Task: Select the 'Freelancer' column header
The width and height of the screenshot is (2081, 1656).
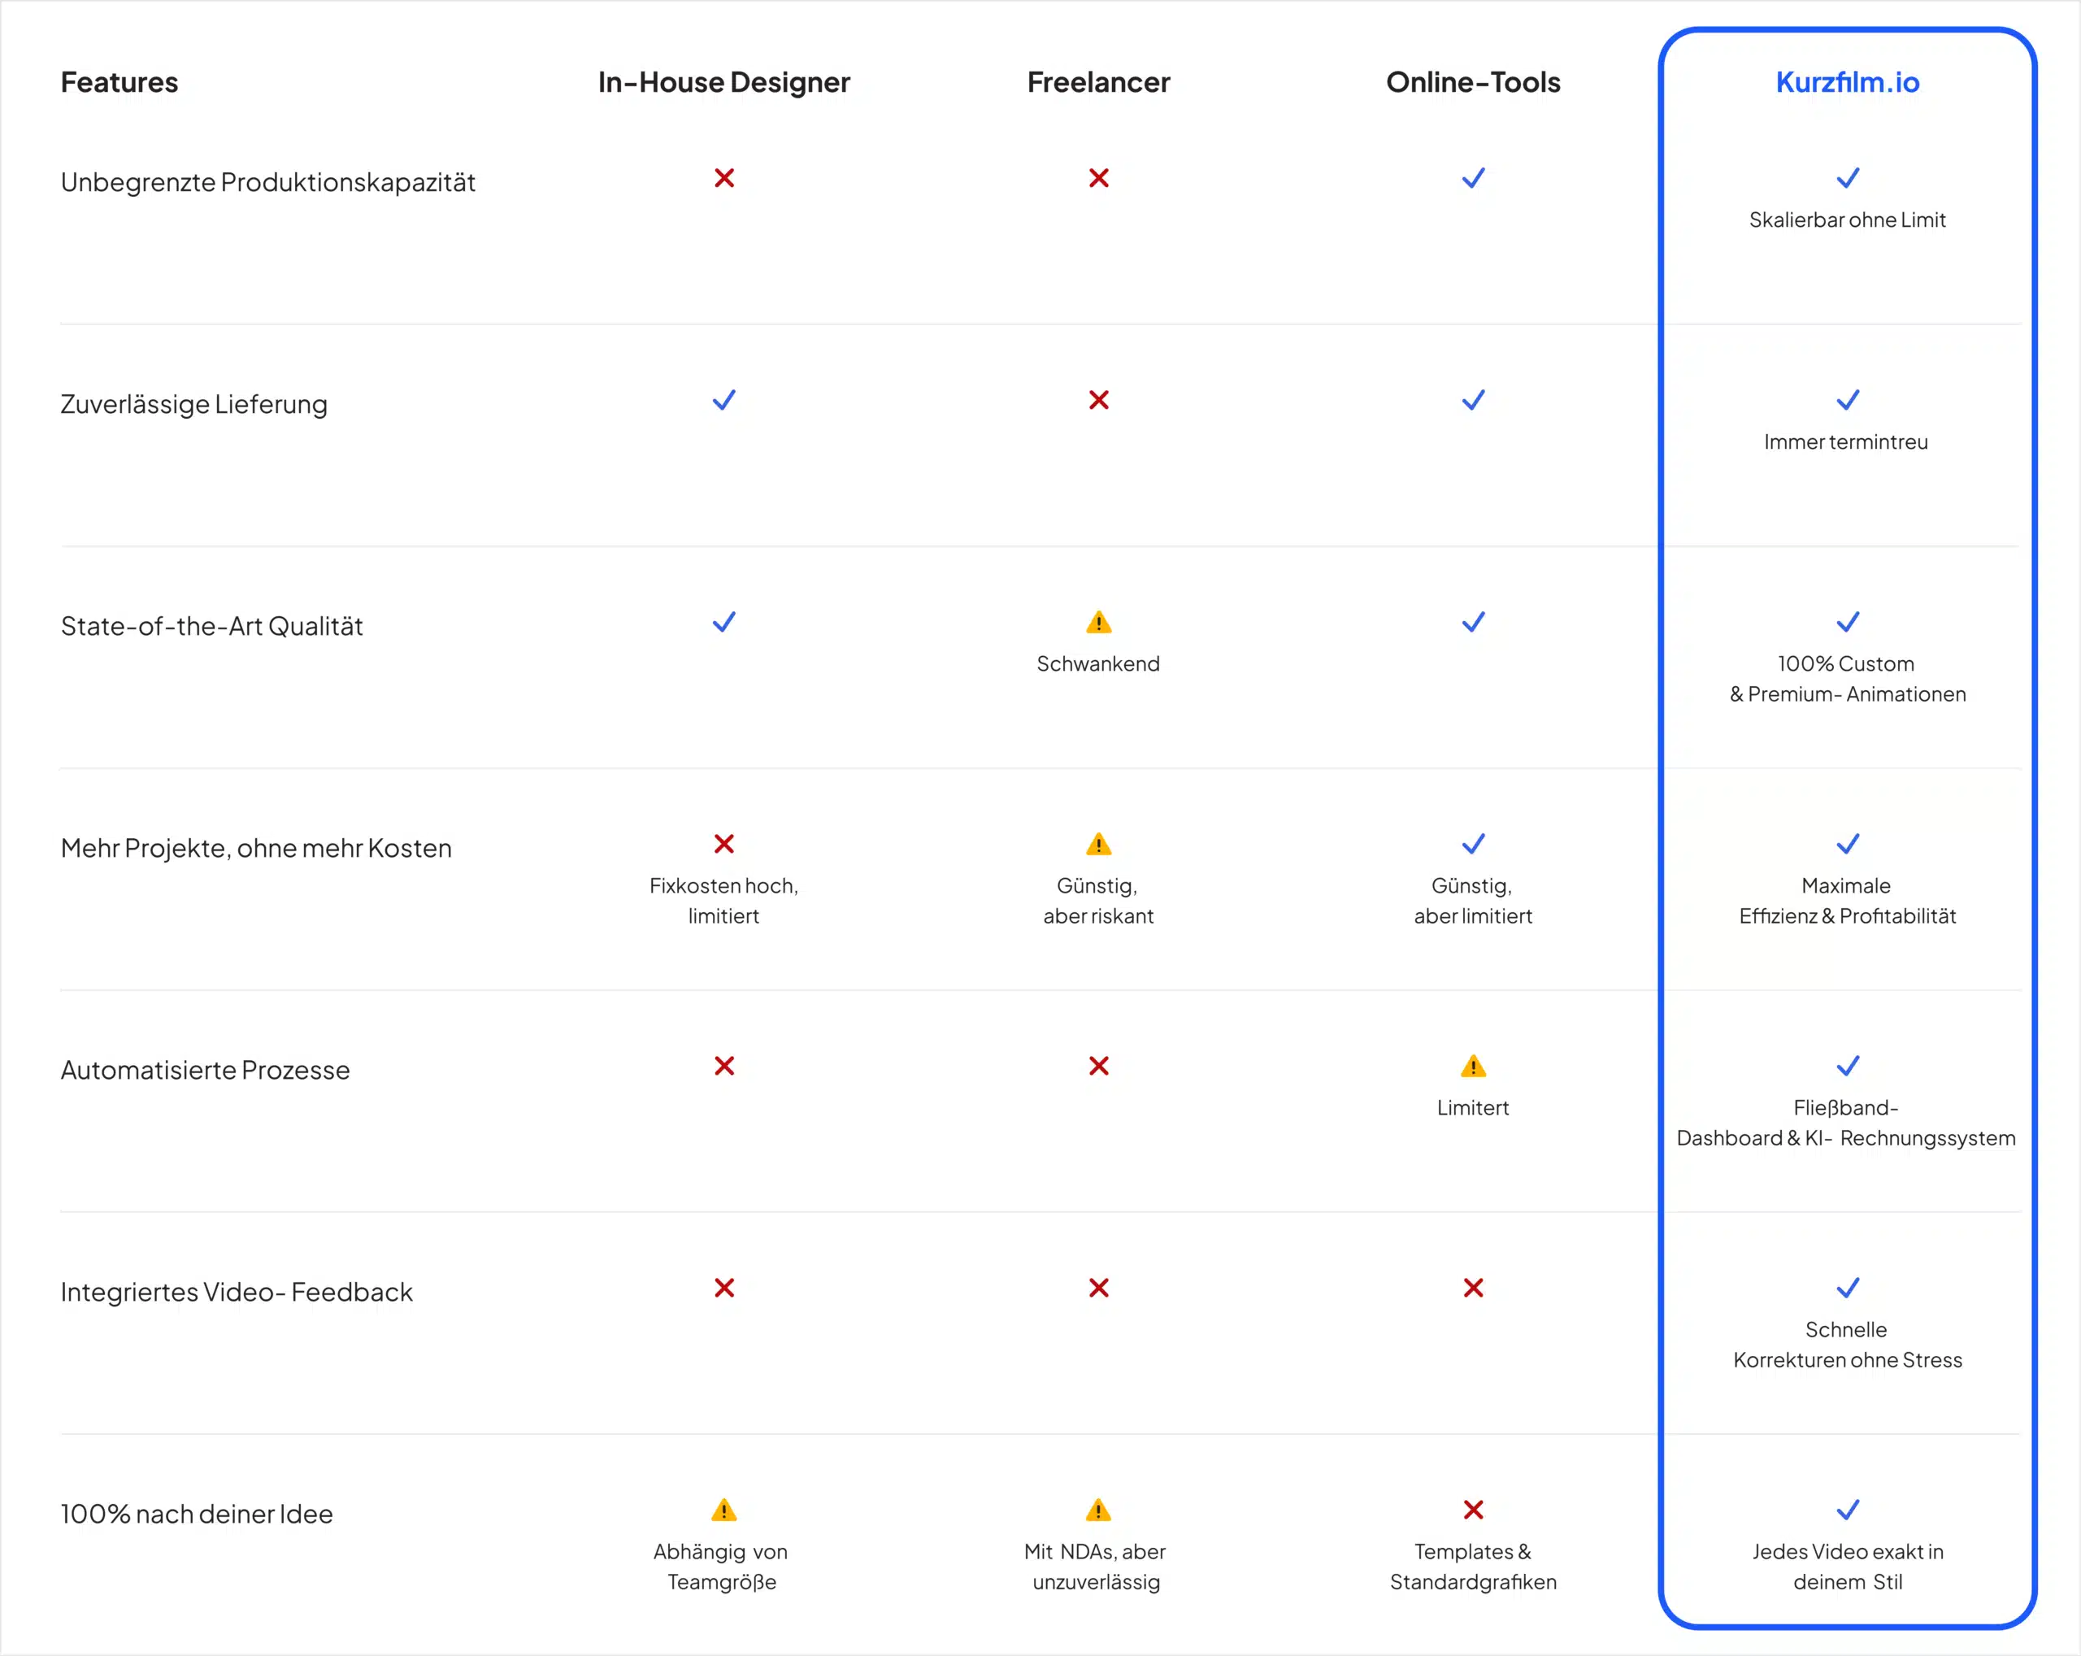Action: (1098, 82)
